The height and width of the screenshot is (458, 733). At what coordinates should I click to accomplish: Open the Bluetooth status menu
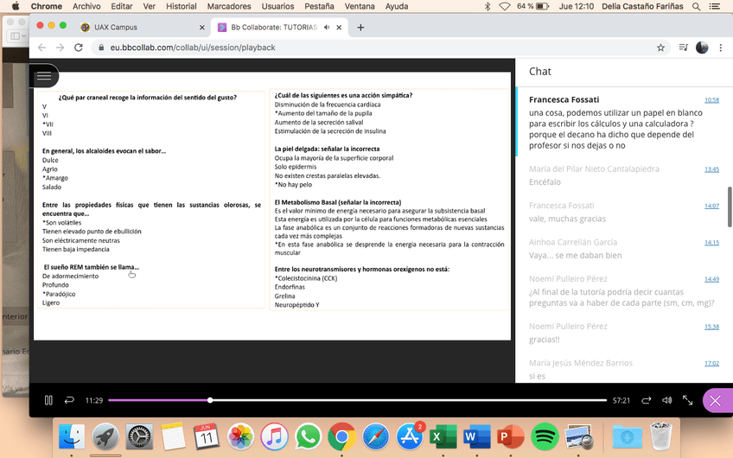tap(488, 7)
